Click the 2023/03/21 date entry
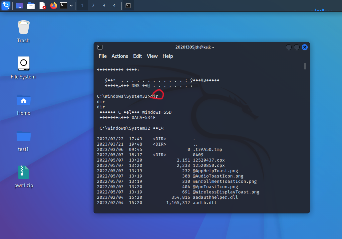 coord(110,144)
